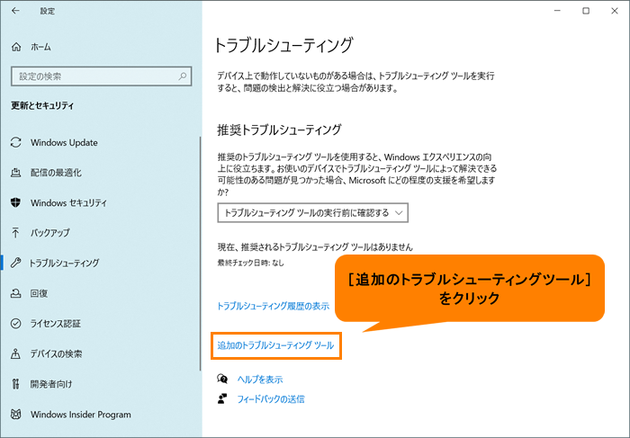This screenshot has height=438, width=630.
Task: Click the 開発者向け tools icon
Action: [15, 384]
